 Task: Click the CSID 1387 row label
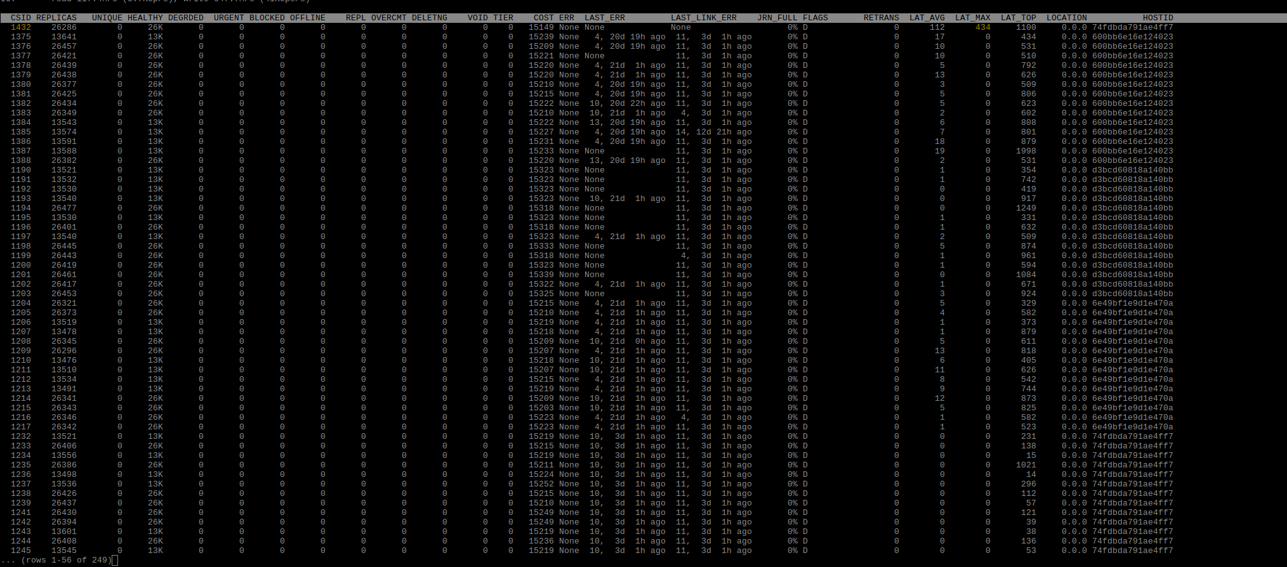pos(20,151)
